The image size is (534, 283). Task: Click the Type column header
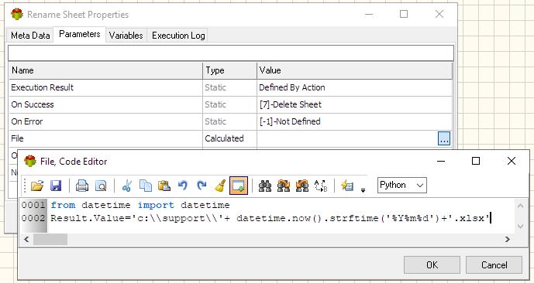(x=230, y=70)
